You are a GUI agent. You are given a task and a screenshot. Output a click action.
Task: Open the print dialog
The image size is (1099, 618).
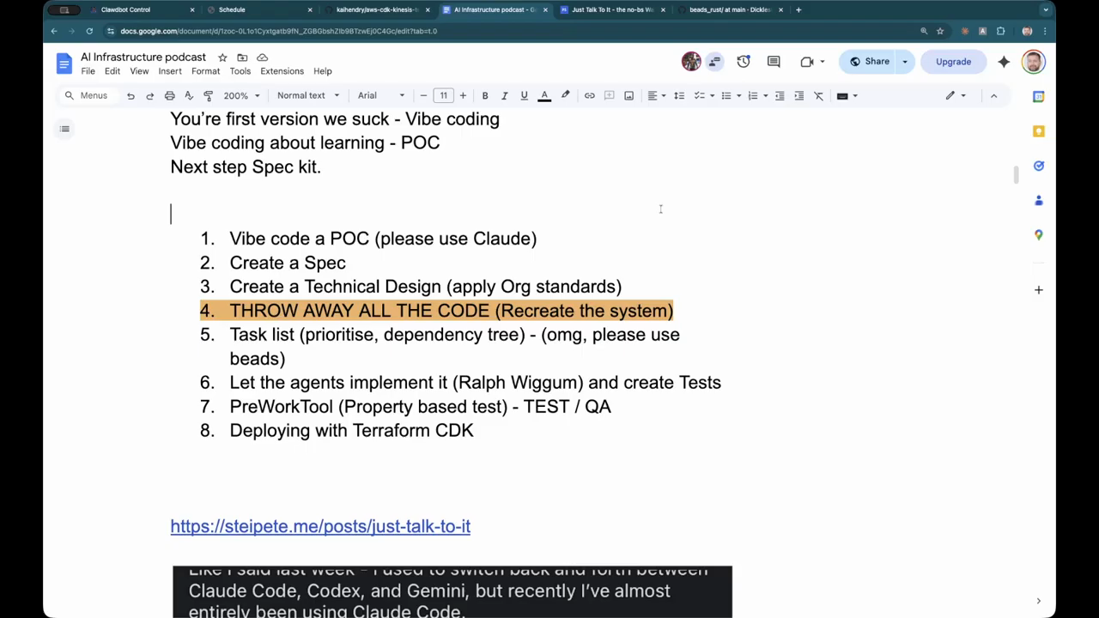[x=170, y=95]
